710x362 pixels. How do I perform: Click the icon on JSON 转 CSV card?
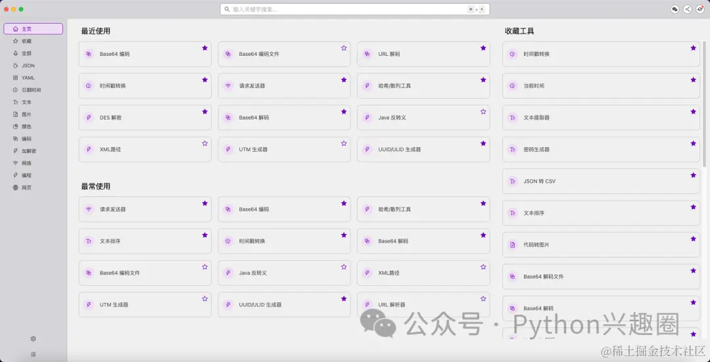[513, 181]
